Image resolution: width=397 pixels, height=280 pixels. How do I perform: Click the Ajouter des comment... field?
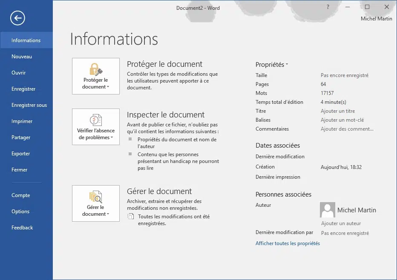347,129
